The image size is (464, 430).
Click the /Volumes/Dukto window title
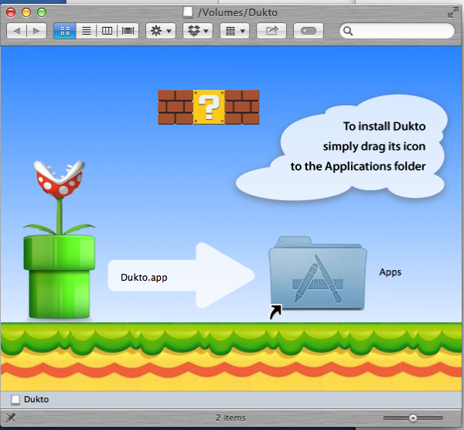point(238,12)
